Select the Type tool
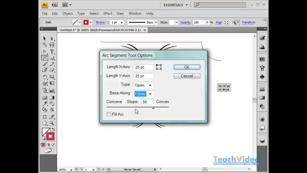Image resolution: width=307 pixels, height=173 pixels. (52, 51)
